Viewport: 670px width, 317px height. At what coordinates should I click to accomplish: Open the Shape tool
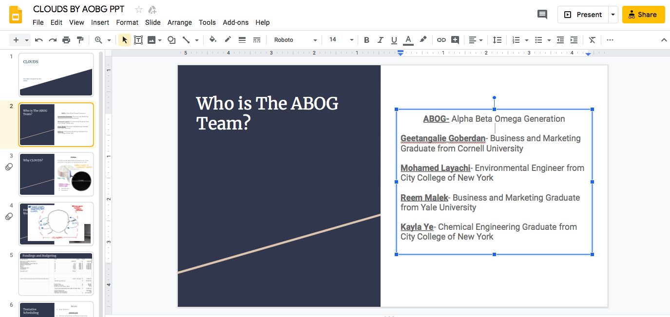tap(172, 40)
